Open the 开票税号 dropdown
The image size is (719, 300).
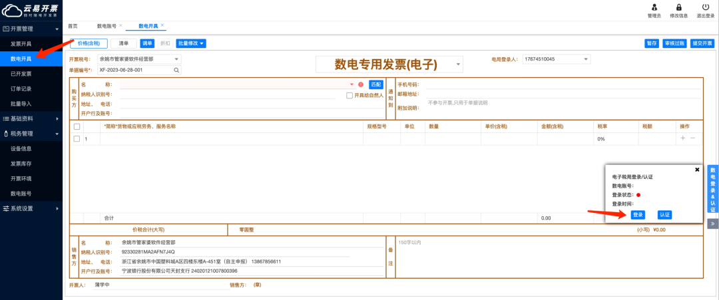[x=139, y=59]
